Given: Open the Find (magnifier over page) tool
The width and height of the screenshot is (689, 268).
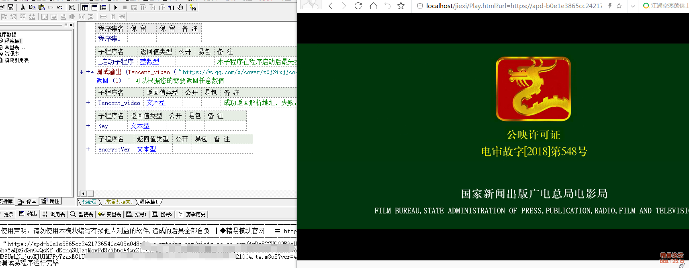Looking at the screenshot, I should [72, 7].
